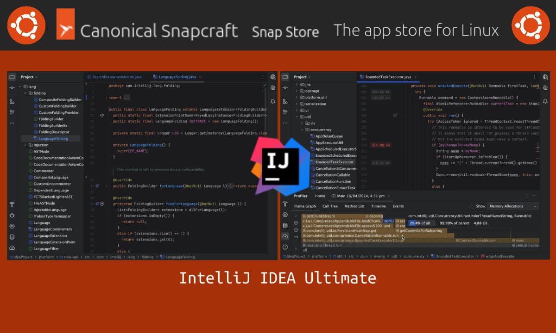Viewport: 556px width, 333px height.
Task: Click editor tab options kebab in LanguageFolding window
Action: (263, 77)
